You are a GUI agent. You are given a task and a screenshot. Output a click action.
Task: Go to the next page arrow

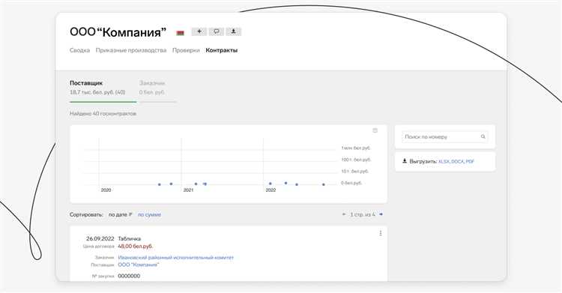381,214
